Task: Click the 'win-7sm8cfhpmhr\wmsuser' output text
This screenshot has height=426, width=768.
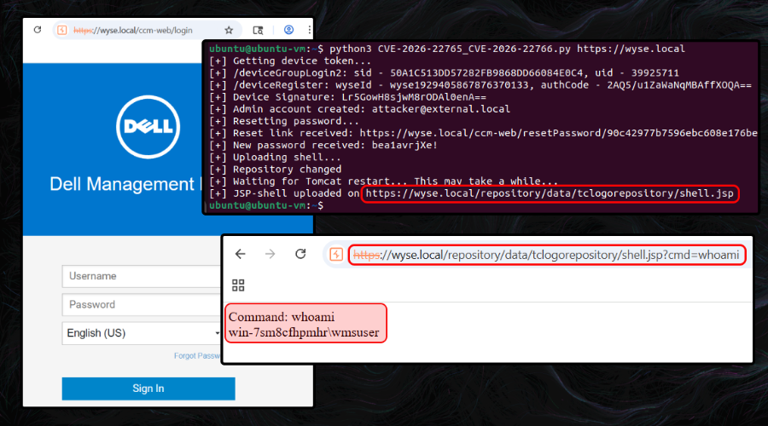Action: (x=304, y=332)
